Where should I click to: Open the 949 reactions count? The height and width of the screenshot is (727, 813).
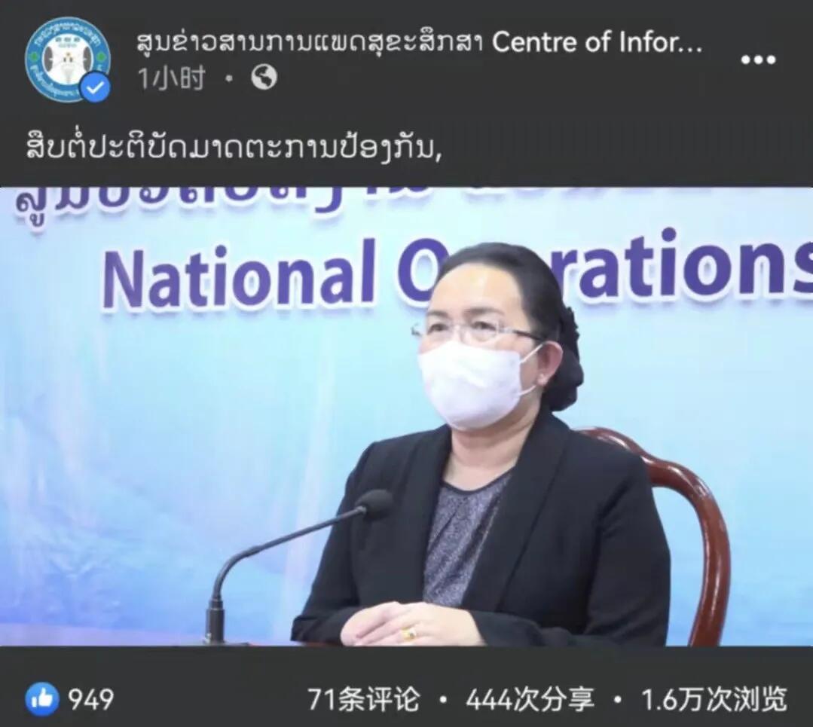point(90,699)
